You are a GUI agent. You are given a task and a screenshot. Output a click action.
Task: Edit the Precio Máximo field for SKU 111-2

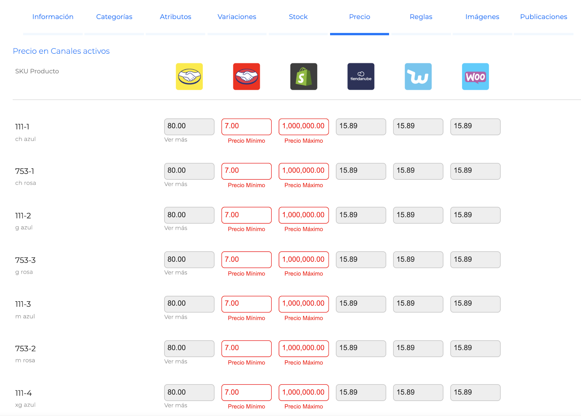(x=304, y=215)
